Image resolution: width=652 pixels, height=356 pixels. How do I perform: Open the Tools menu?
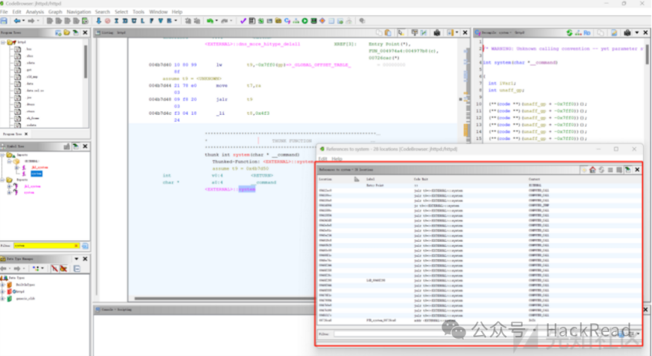pyautogui.click(x=138, y=11)
